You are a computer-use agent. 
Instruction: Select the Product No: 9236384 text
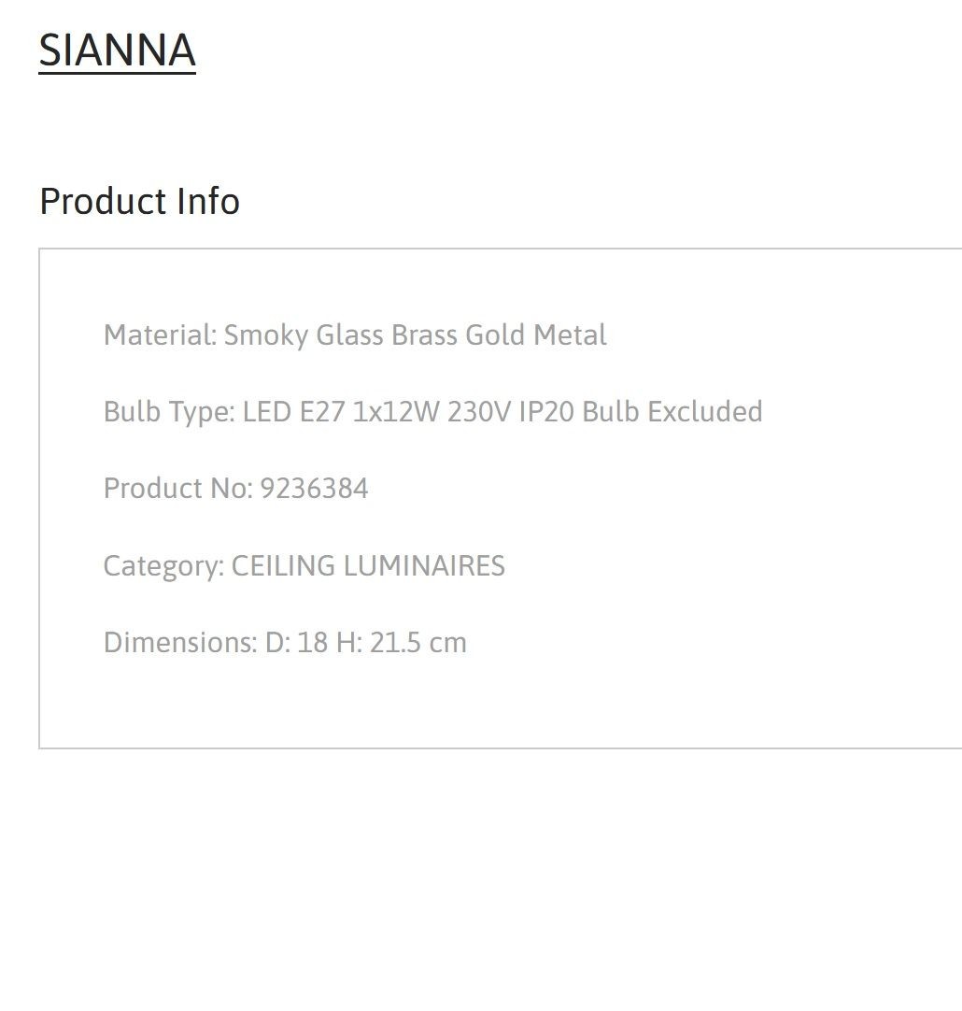(x=235, y=488)
